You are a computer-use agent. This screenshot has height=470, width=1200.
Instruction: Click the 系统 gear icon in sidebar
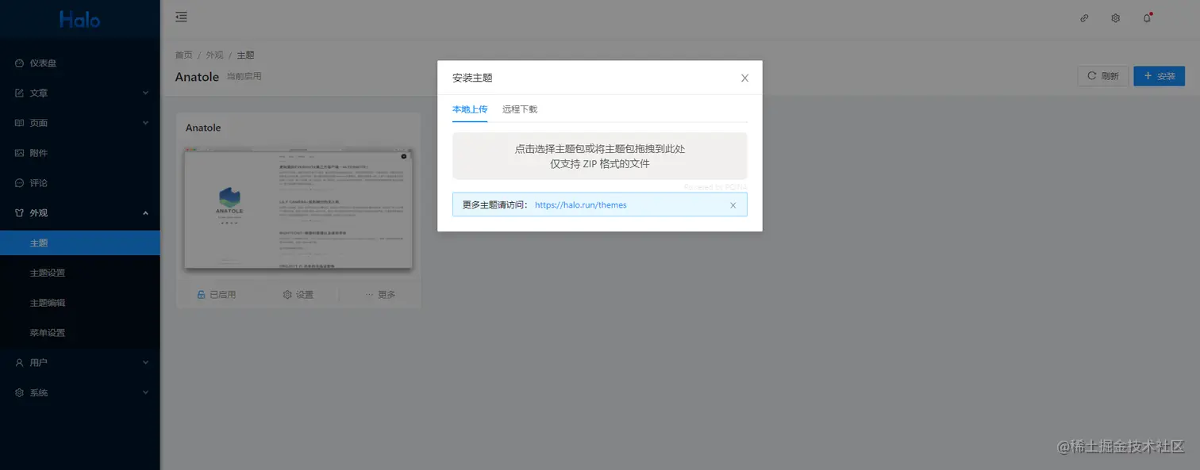[x=20, y=392]
